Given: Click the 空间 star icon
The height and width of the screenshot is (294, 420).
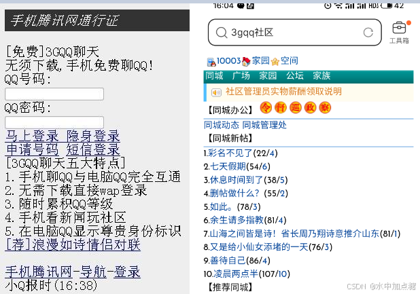Looking at the screenshot, I should 275,62.
